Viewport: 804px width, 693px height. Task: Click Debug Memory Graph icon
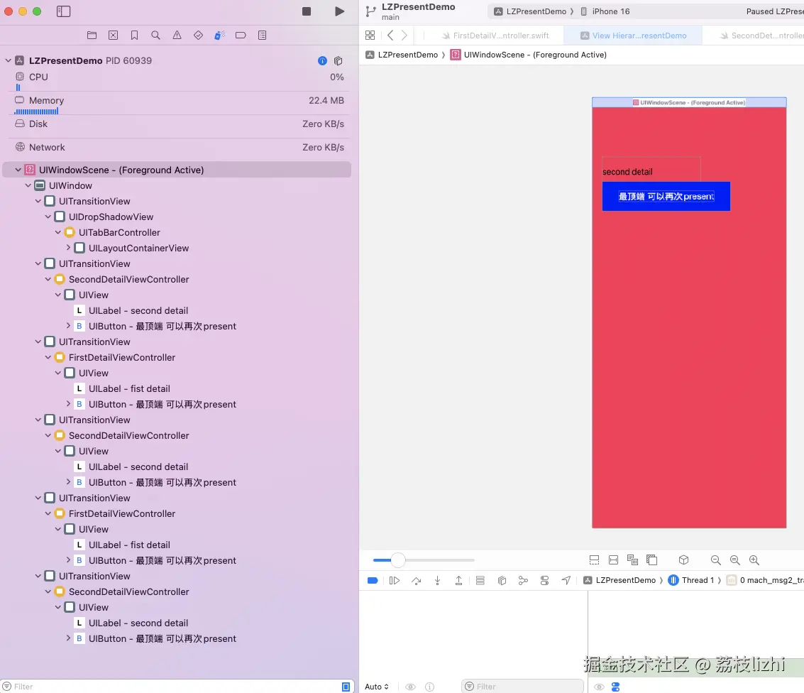[523, 580]
